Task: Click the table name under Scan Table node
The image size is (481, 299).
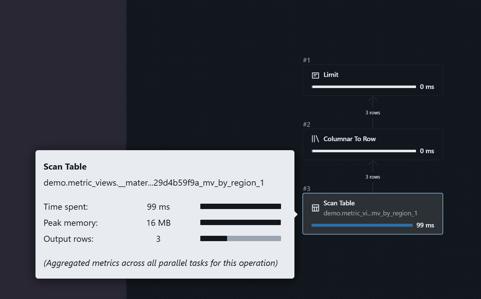Action: [370, 213]
